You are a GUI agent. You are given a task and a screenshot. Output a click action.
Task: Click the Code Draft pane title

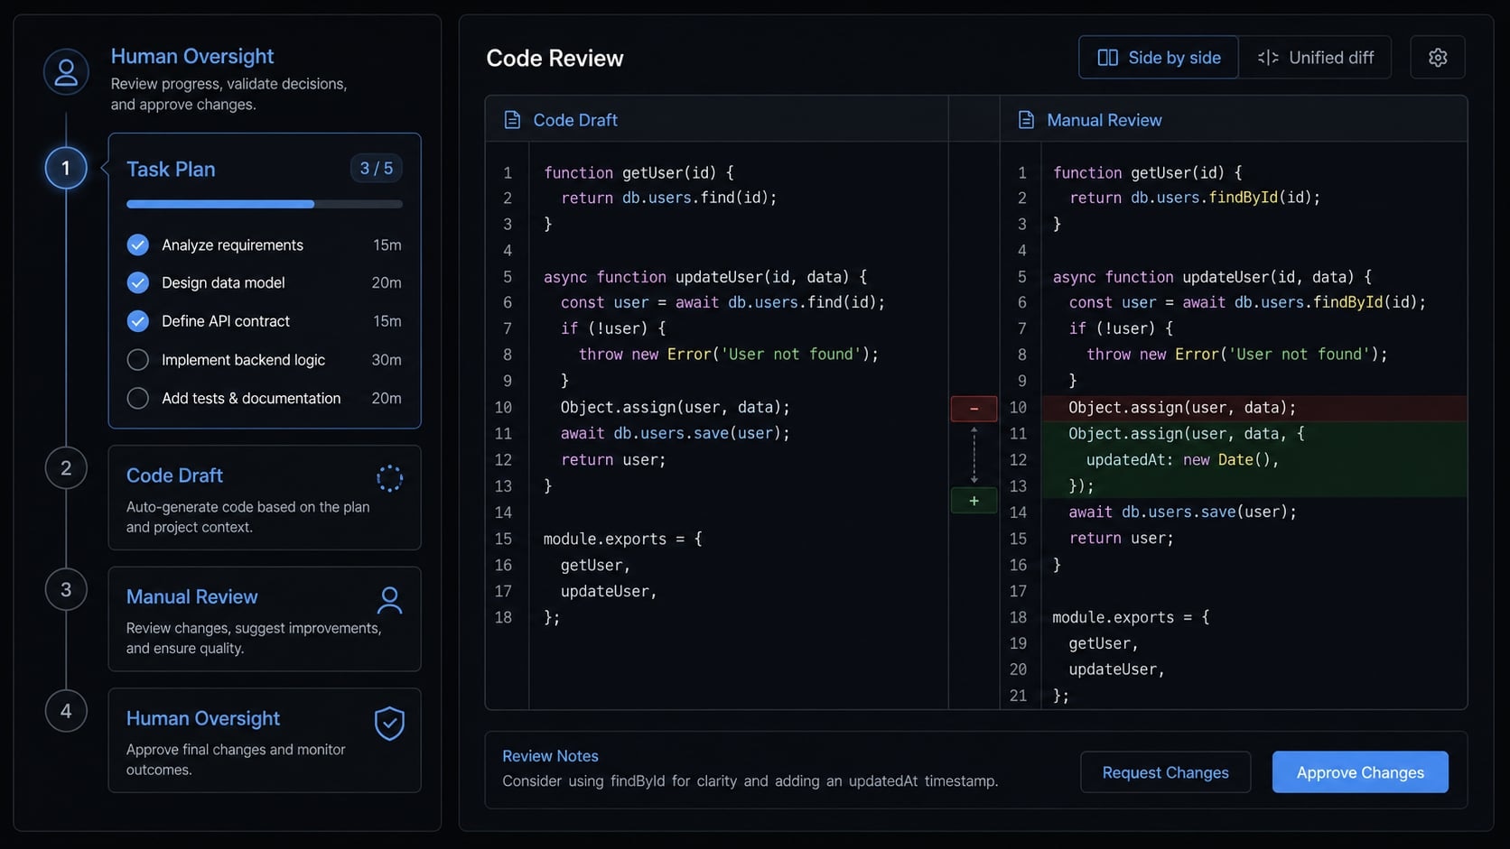point(575,120)
